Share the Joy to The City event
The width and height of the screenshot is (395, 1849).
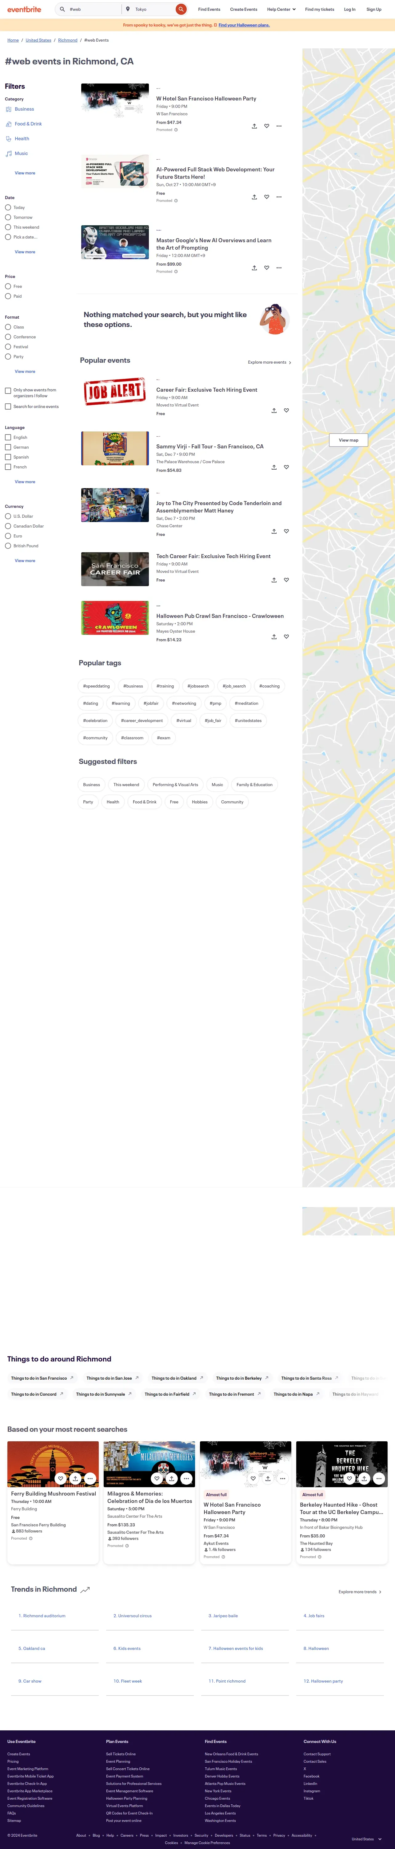click(274, 531)
